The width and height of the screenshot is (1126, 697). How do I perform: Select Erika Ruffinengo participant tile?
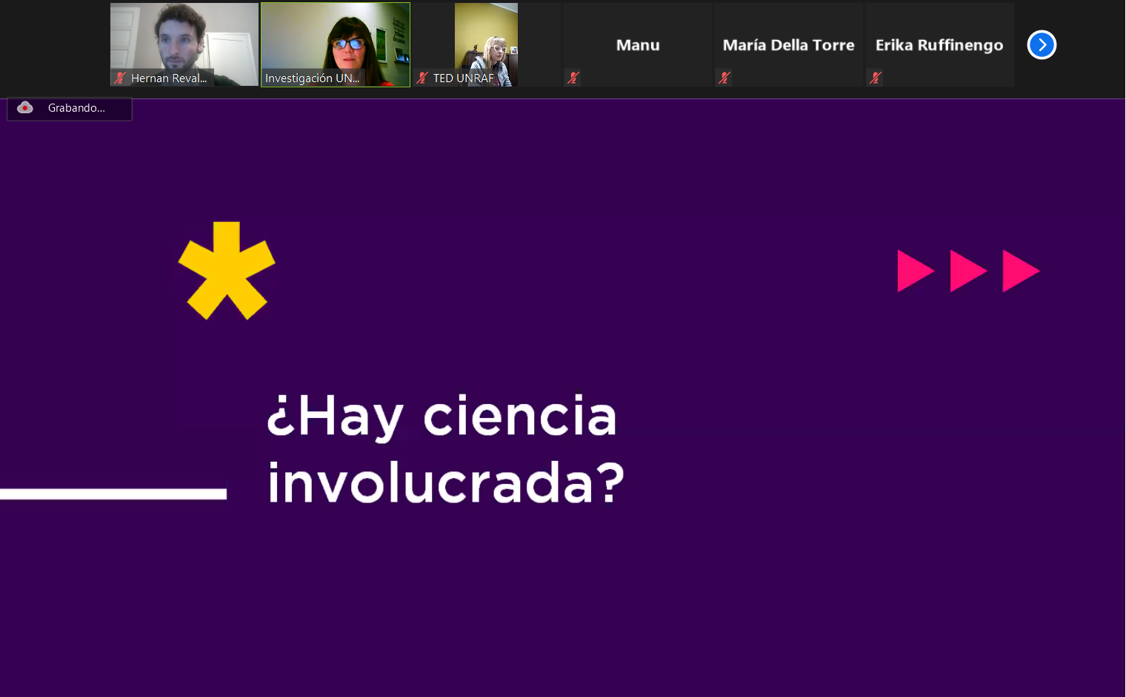pyautogui.click(x=940, y=44)
